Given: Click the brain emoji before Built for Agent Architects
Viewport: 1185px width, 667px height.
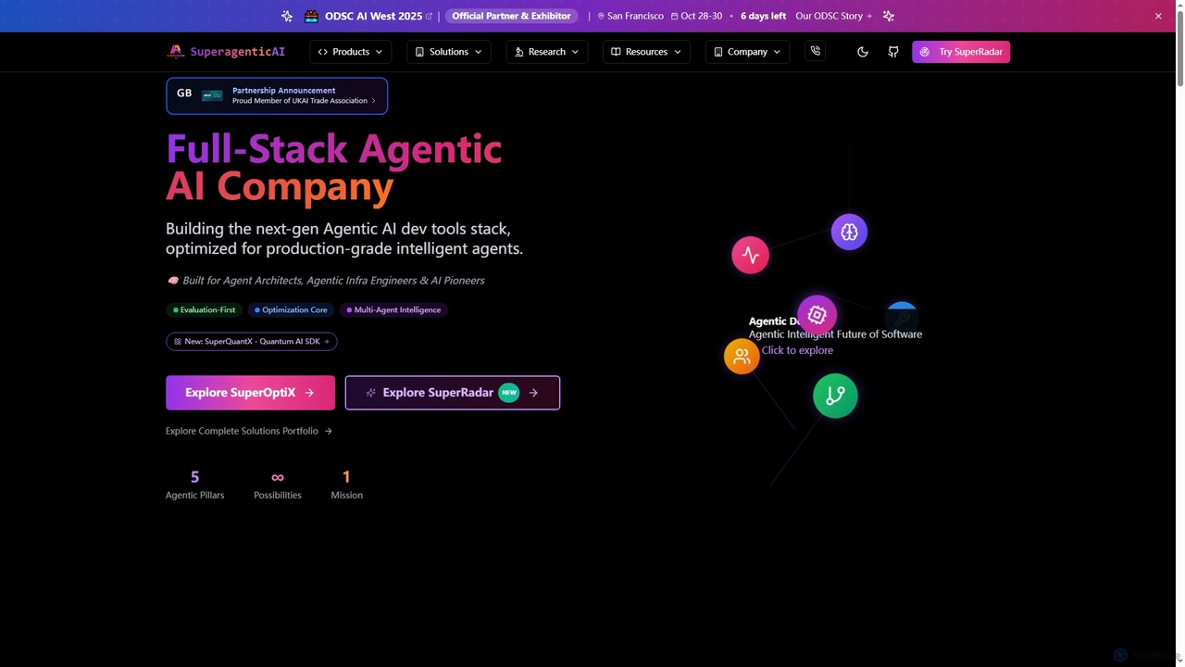Looking at the screenshot, I should pyautogui.click(x=172, y=281).
